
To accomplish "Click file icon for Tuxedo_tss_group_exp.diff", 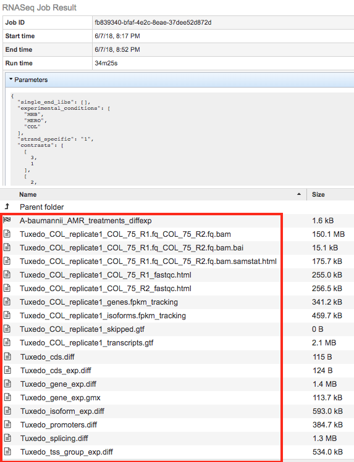I will pyautogui.click(x=7, y=452).
